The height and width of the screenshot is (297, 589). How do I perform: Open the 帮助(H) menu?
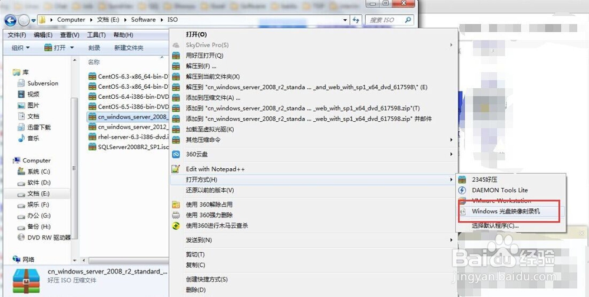click(x=123, y=35)
